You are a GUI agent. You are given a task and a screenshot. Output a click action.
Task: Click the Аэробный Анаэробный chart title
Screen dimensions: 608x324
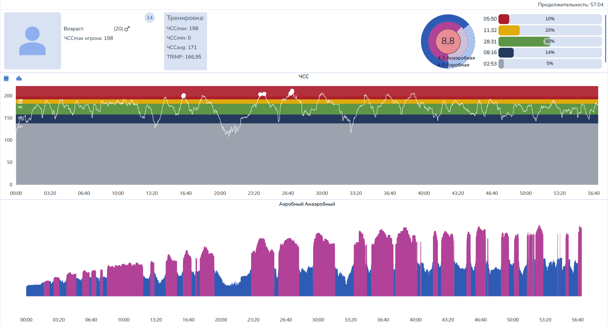click(x=307, y=204)
